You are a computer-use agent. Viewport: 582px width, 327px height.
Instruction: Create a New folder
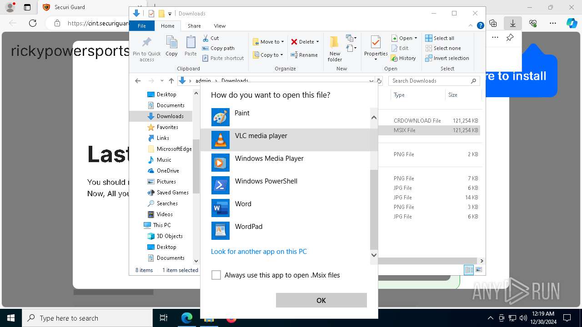point(335,49)
